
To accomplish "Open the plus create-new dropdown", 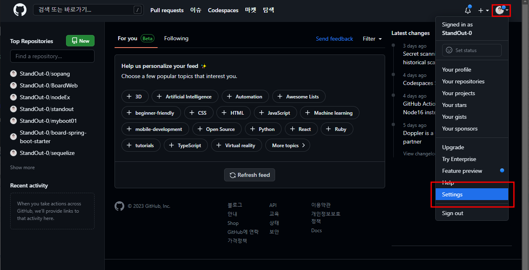I will coord(483,11).
